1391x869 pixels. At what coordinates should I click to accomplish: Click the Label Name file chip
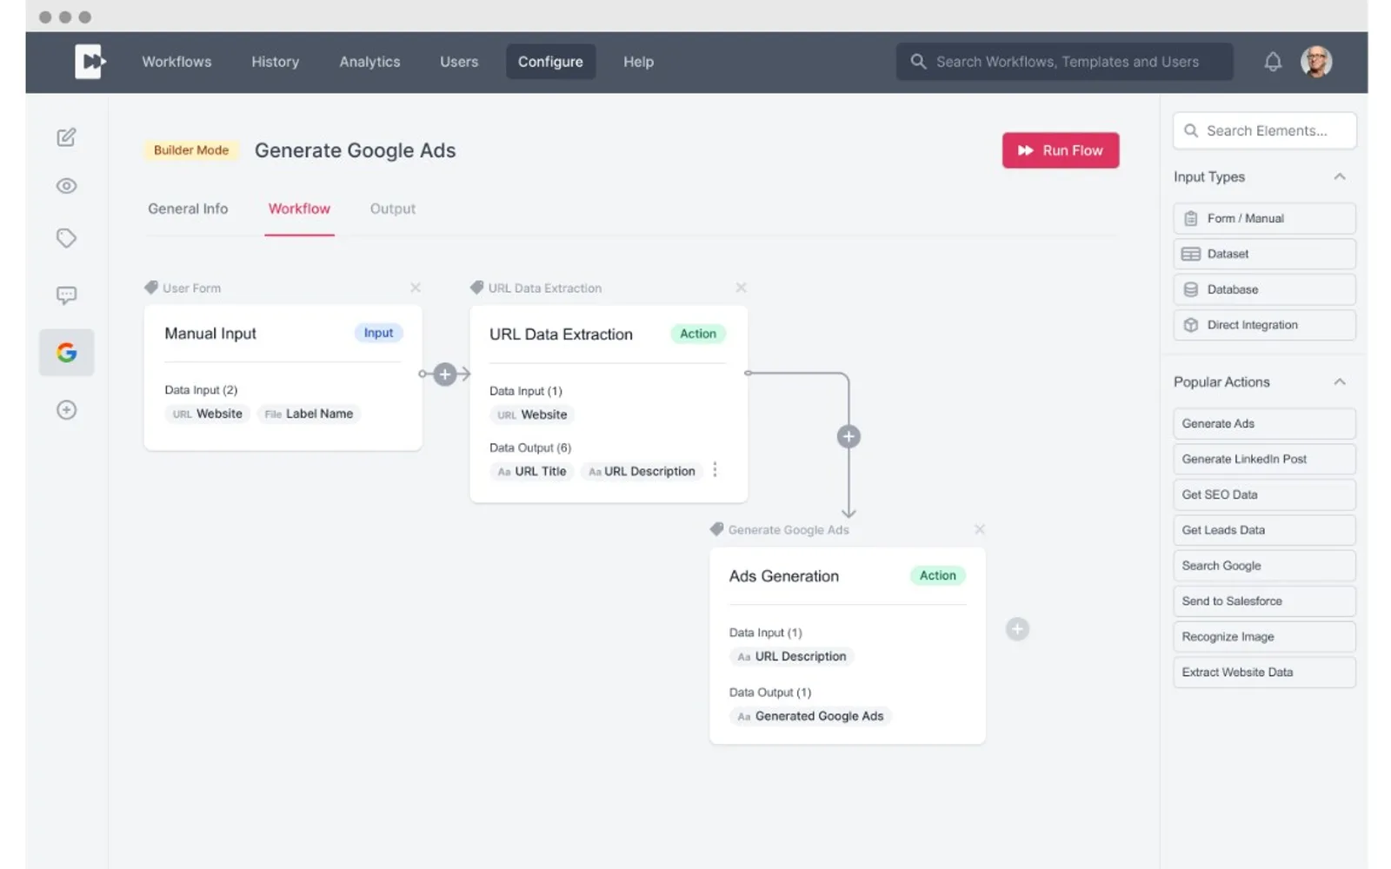pyautogui.click(x=309, y=414)
